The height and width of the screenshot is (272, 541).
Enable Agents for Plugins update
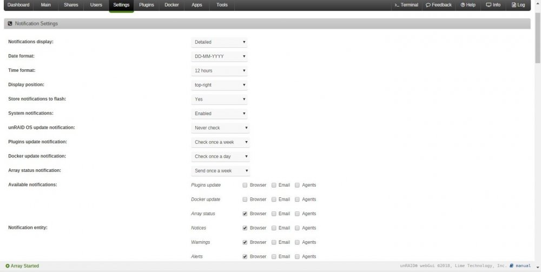point(298,185)
